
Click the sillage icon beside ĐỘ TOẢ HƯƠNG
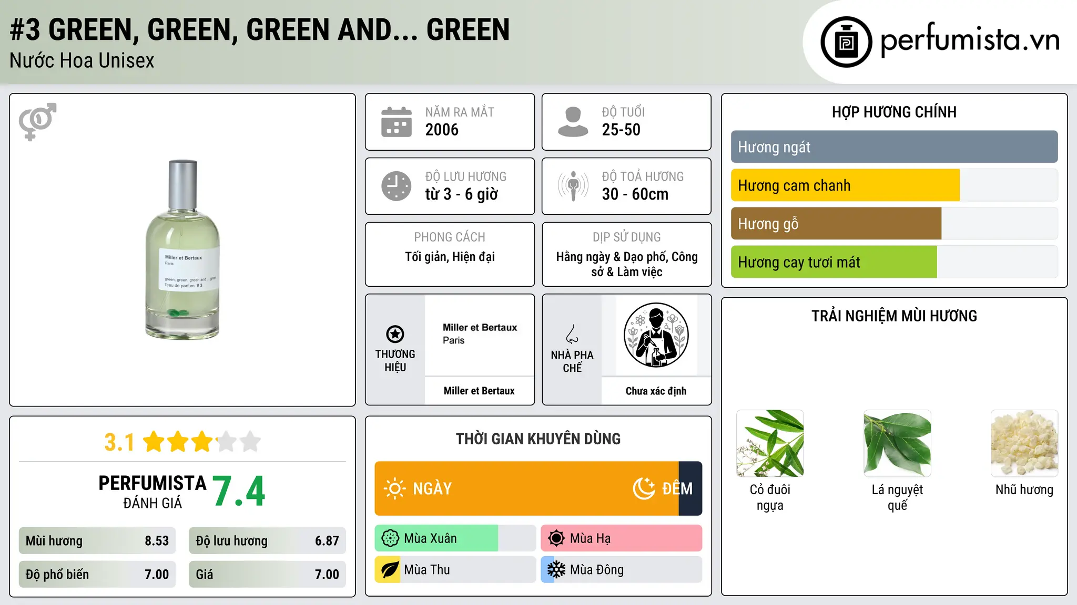573,186
